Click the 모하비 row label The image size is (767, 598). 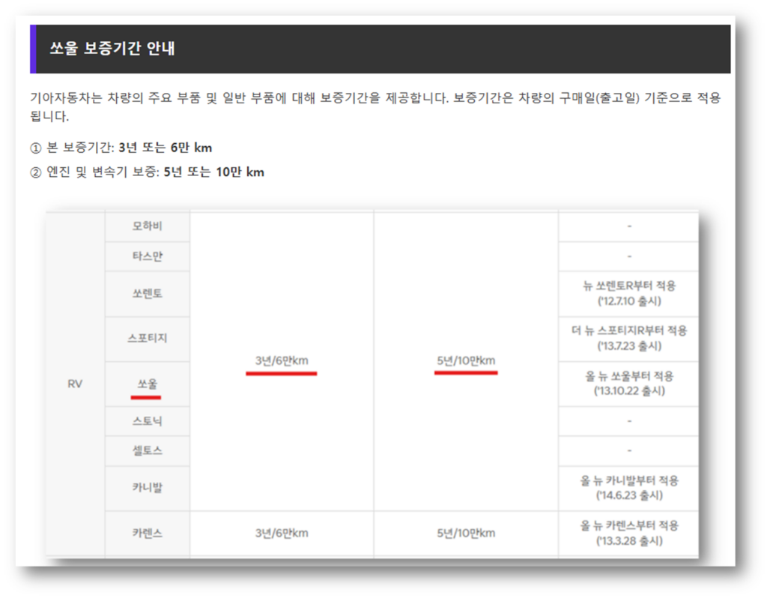pos(148,226)
